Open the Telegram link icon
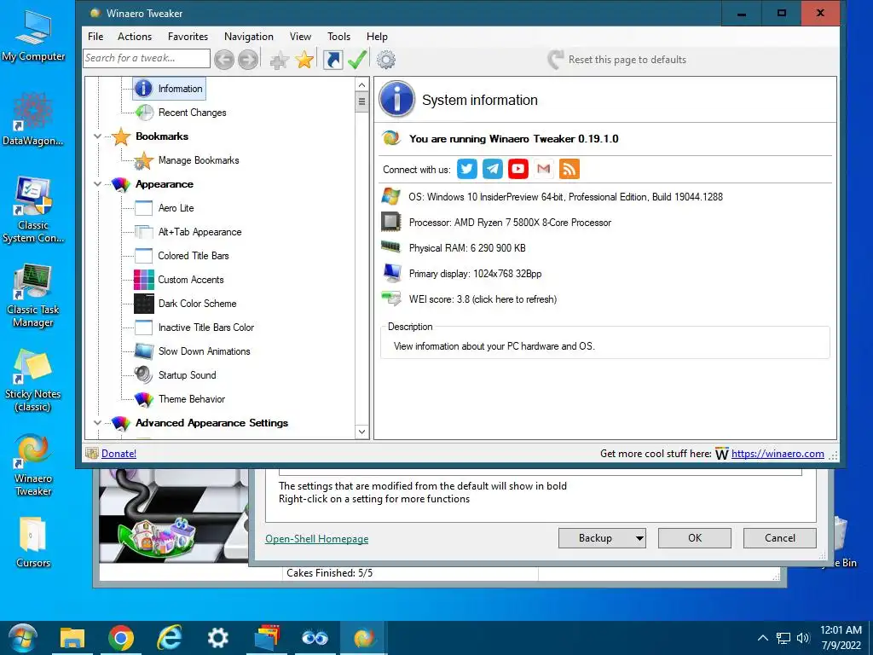Screen dimensions: 873x655 pos(493,169)
